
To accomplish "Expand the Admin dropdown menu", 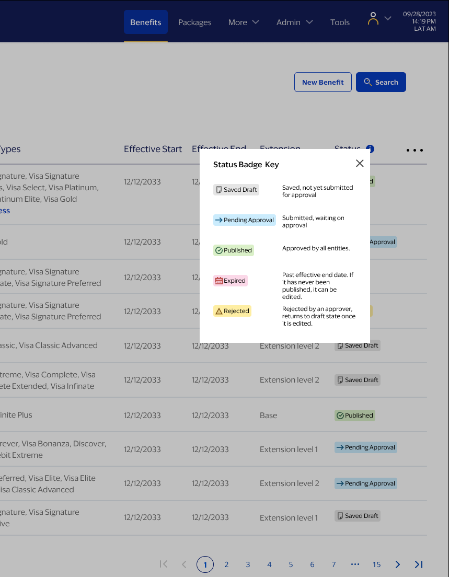I will [294, 22].
